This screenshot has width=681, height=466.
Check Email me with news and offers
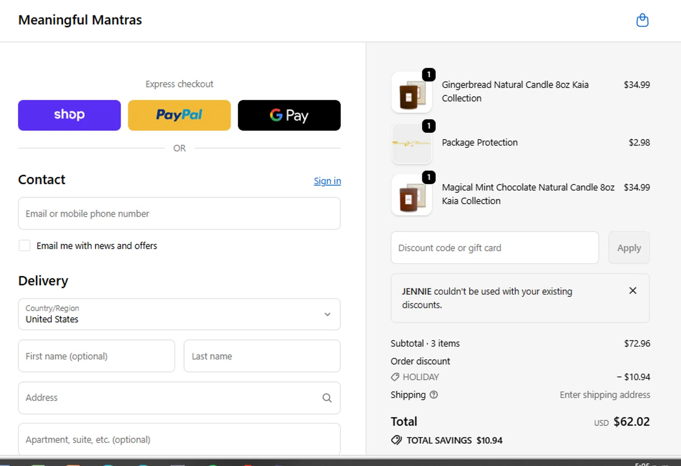point(25,246)
